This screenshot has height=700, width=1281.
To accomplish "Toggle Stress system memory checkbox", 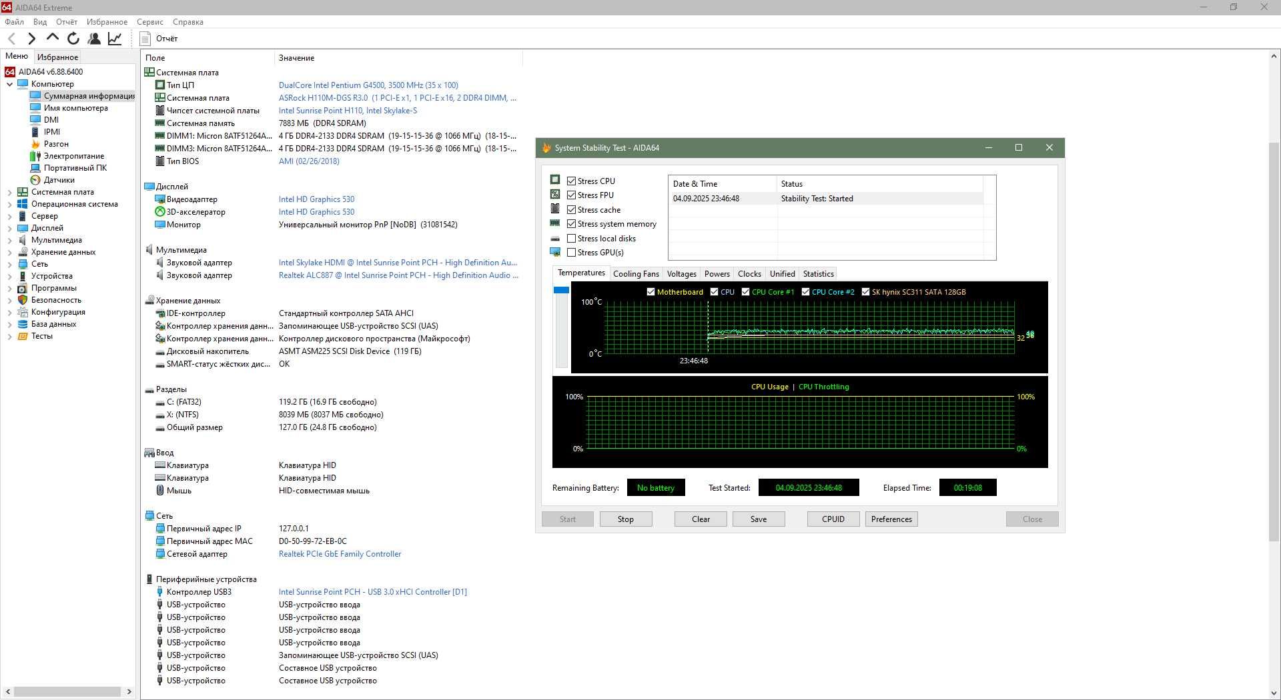I will coord(572,224).
